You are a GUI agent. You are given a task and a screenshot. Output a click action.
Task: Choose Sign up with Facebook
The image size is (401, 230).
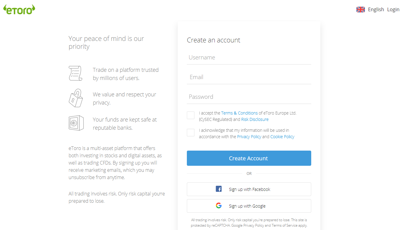coord(249,189)
